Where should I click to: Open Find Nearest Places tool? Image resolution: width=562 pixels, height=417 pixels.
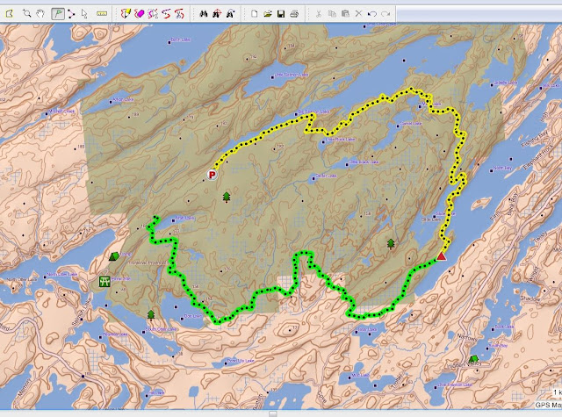(x=217, y=14)
